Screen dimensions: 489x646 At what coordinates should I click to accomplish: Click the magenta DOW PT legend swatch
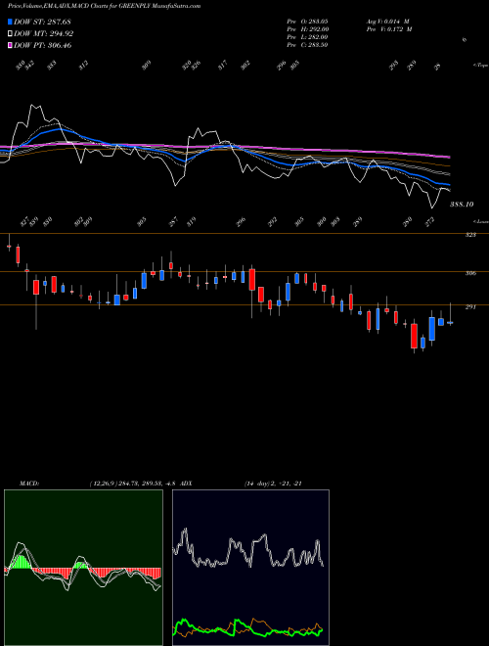pyautogui.click(x=11, y=45)
